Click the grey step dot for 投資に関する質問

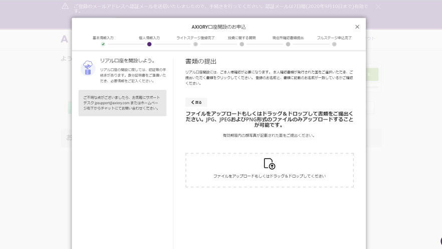click(x=242, y=44)
